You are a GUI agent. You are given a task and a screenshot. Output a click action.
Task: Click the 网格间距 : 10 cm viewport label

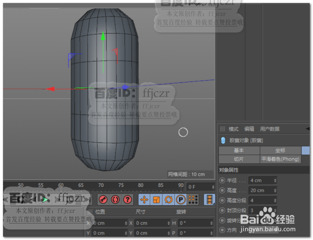187,174
